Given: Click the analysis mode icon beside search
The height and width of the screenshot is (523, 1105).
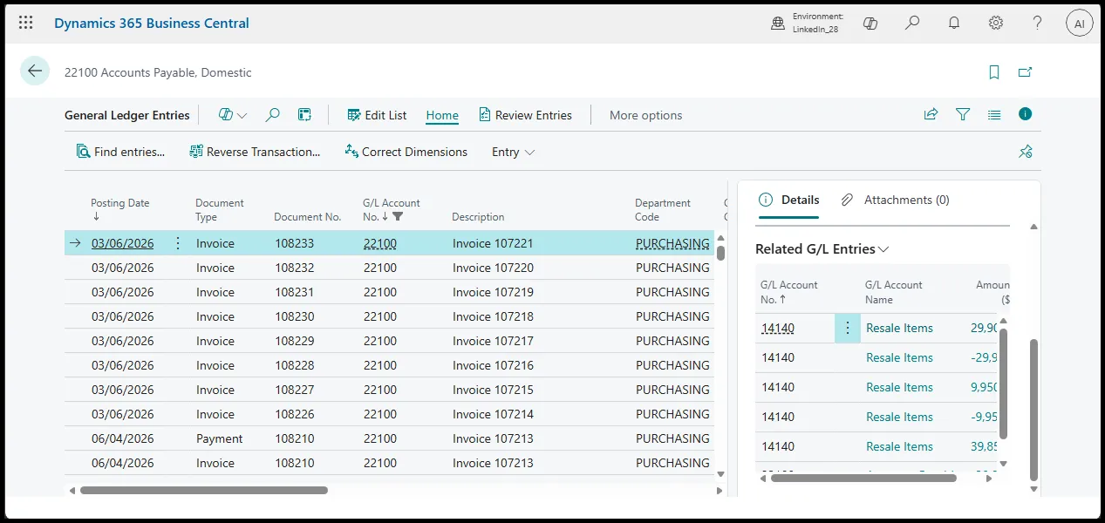Looking at the screenshot, I should pos(304,115).
